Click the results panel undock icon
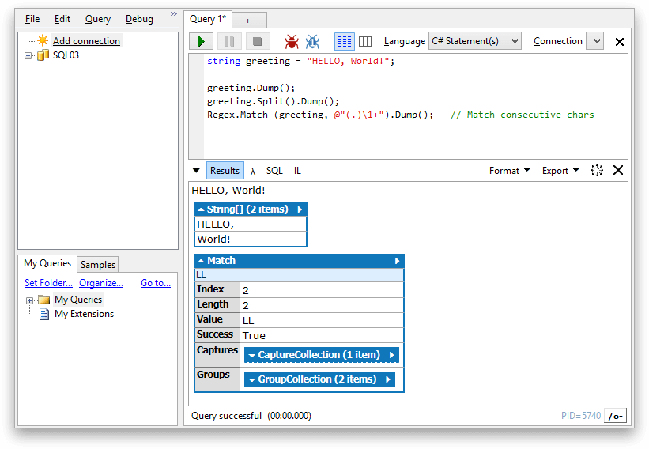This screenshot has width=649, height=449. (597, 170)
